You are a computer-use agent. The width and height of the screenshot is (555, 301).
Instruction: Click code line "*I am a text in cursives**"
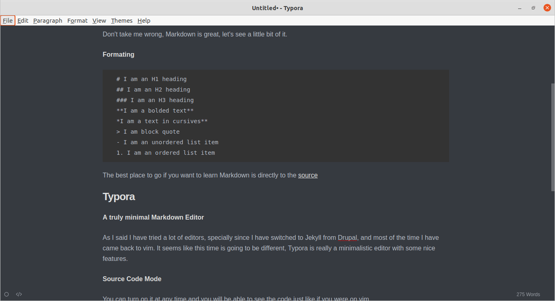click(162, 121)
